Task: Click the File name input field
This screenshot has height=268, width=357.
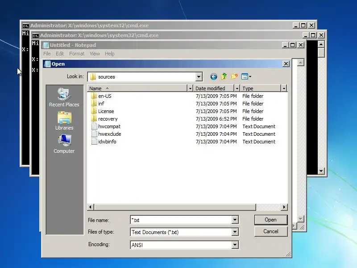Action: pyautogui.click(x=181, y=220)
